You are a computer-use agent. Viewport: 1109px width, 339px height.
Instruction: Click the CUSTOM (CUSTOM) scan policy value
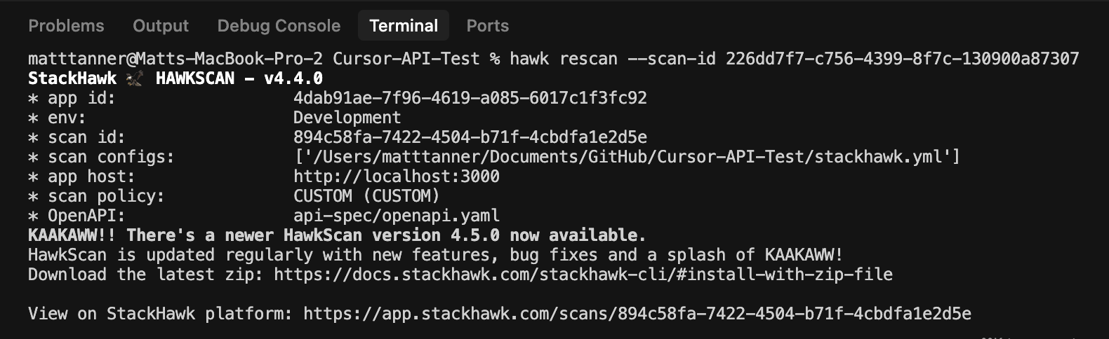(366, 196)
